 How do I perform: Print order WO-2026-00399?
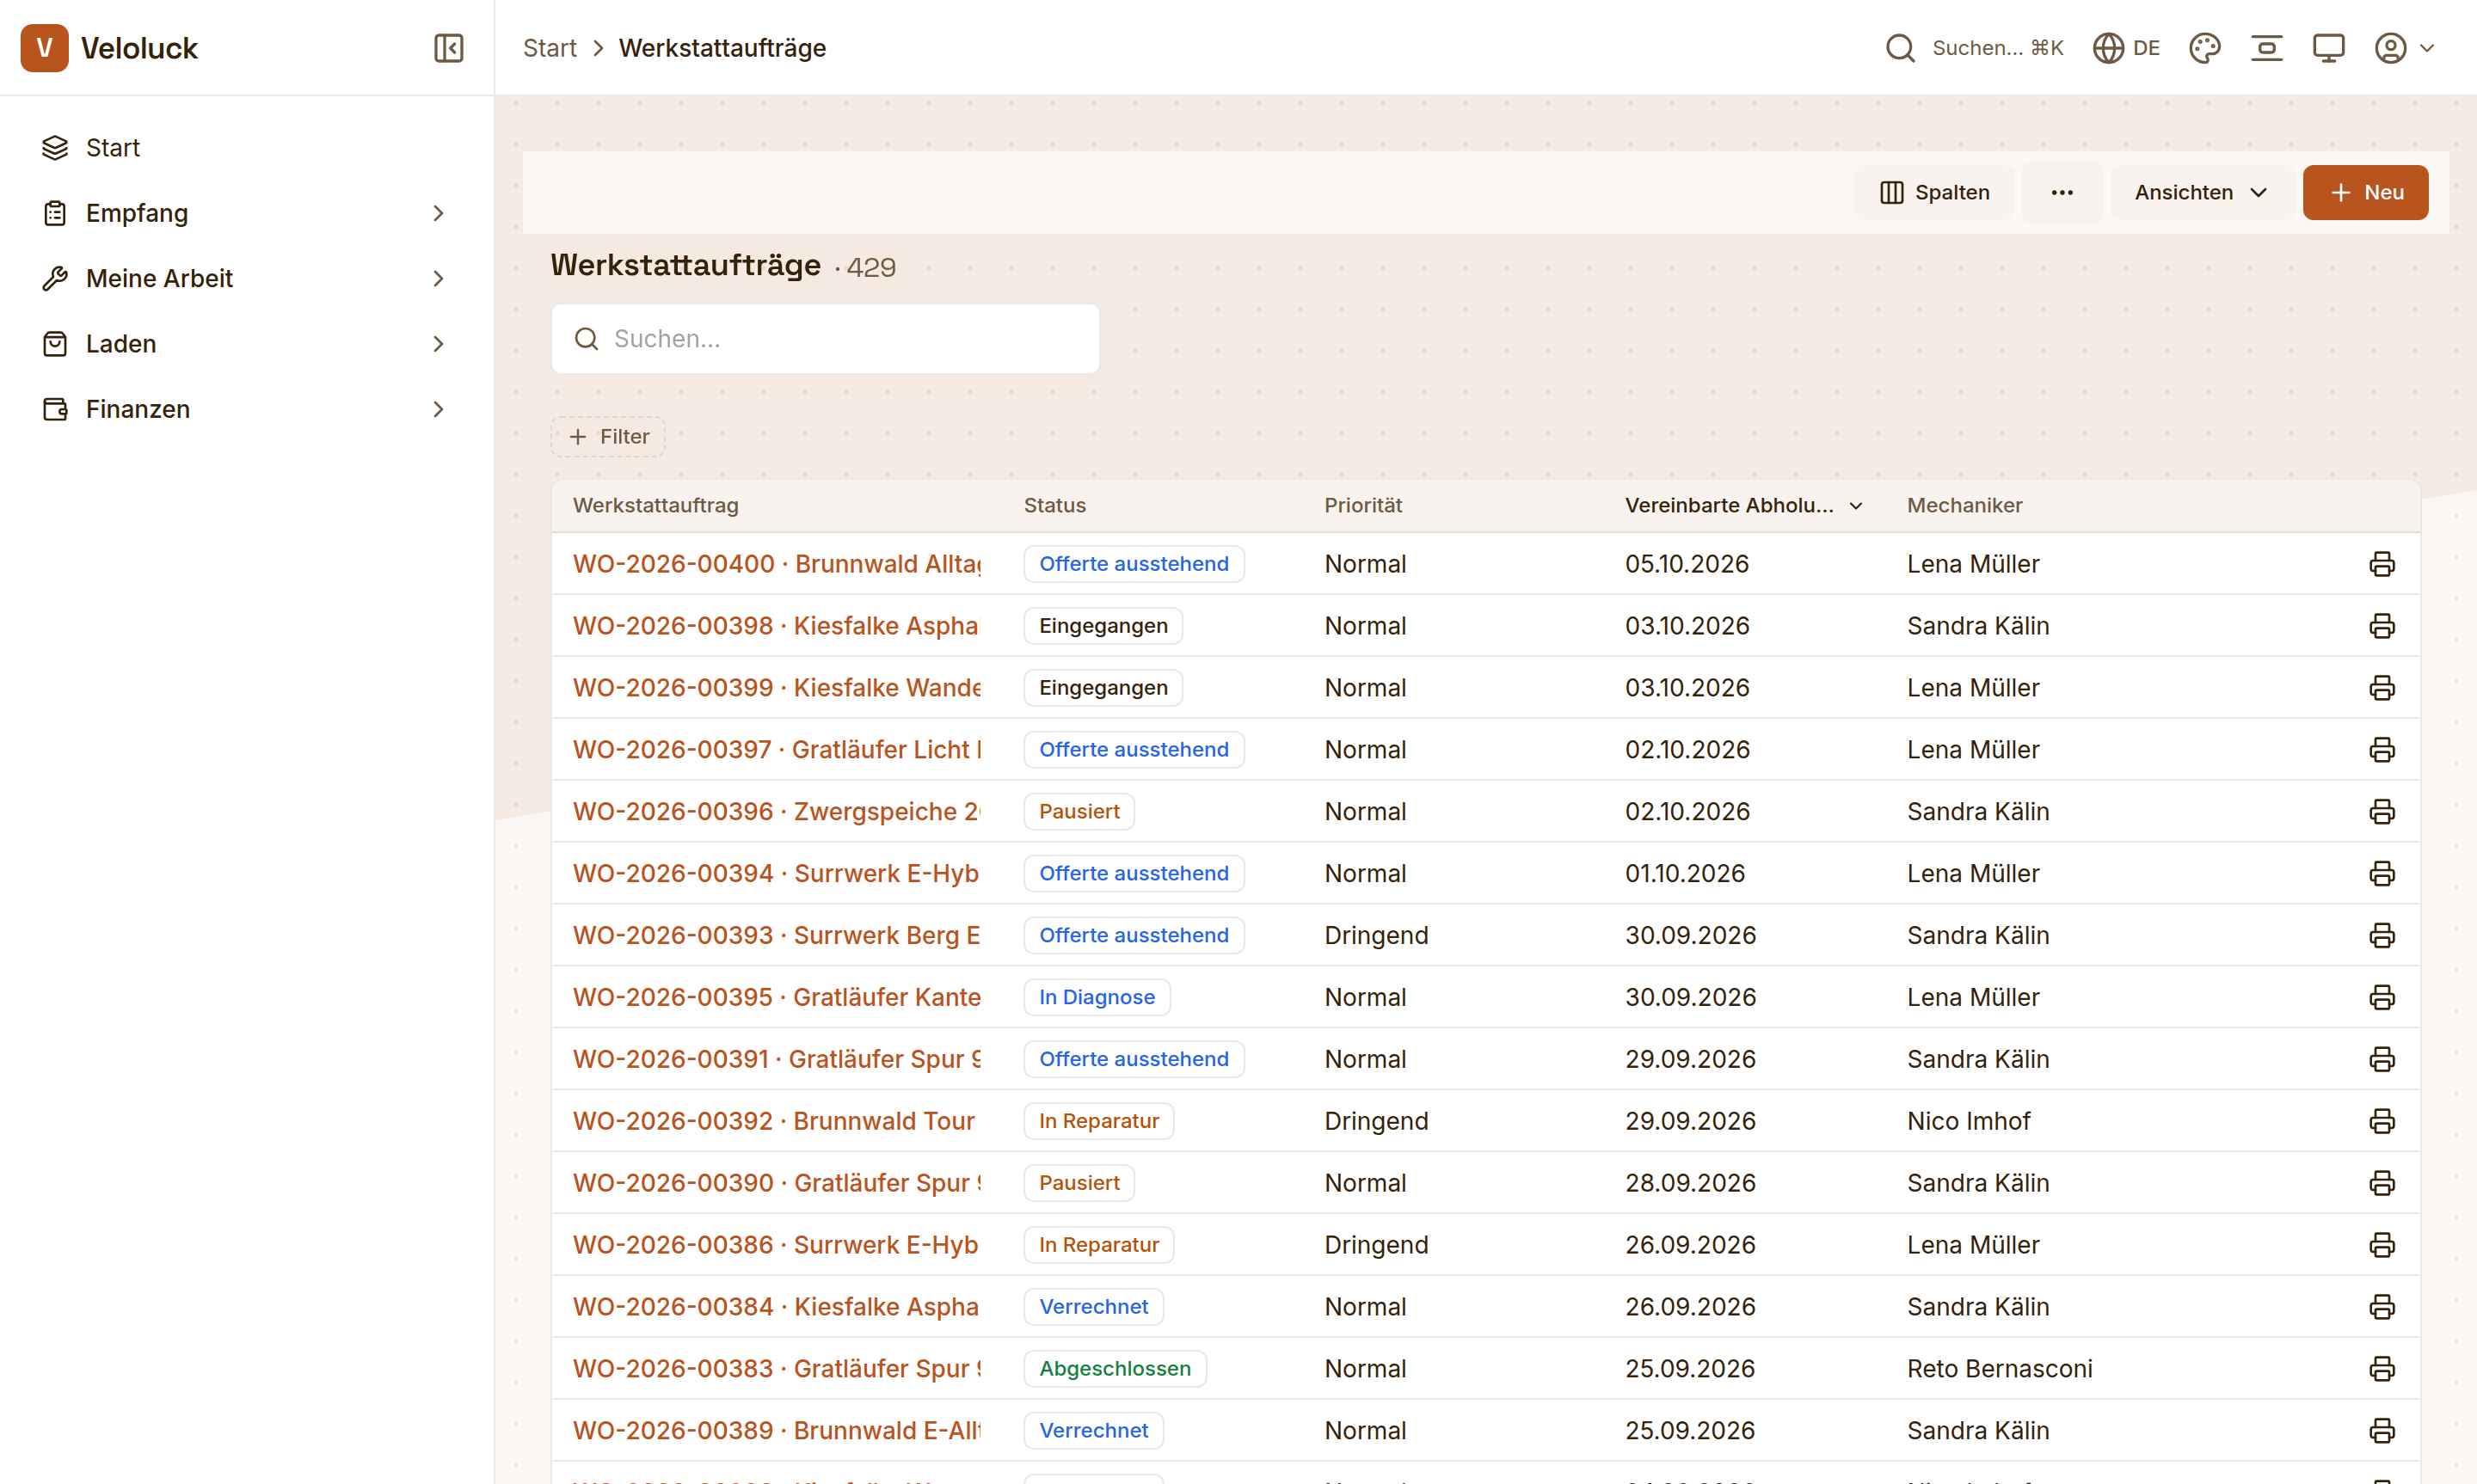coord(2381,688)
